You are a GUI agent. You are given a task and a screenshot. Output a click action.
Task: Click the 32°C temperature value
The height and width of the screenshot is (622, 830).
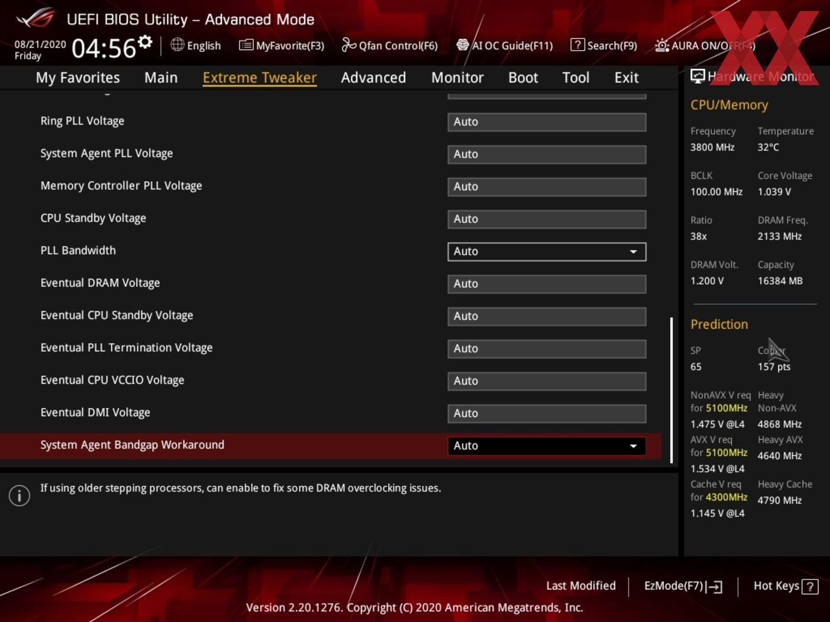pos(768,147)
